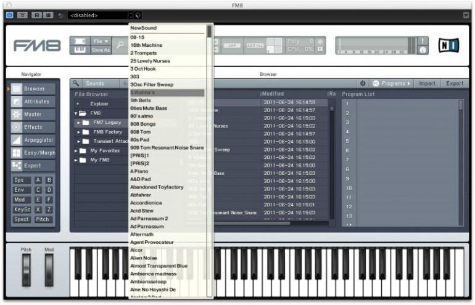Screen dimensions: 475x305
Task: Toggle the keyboard view icon in header
Action: 80,50
